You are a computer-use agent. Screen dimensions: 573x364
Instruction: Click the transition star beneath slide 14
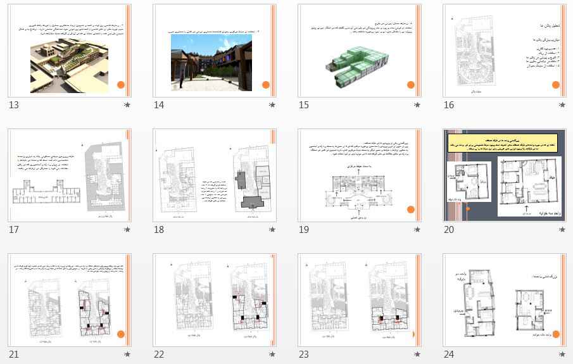272,105
